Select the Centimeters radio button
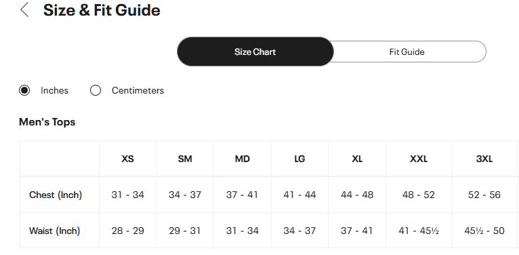 (96, 90)
